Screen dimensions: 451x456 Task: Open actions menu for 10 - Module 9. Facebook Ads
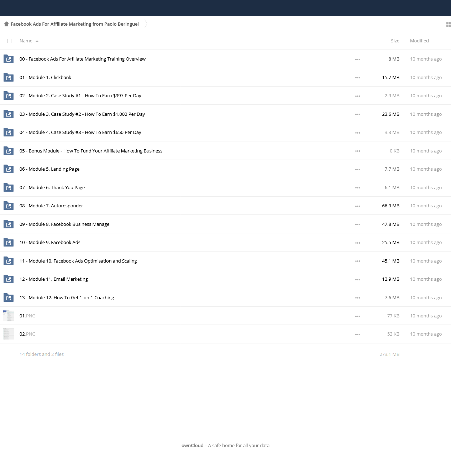pos(358,243)
